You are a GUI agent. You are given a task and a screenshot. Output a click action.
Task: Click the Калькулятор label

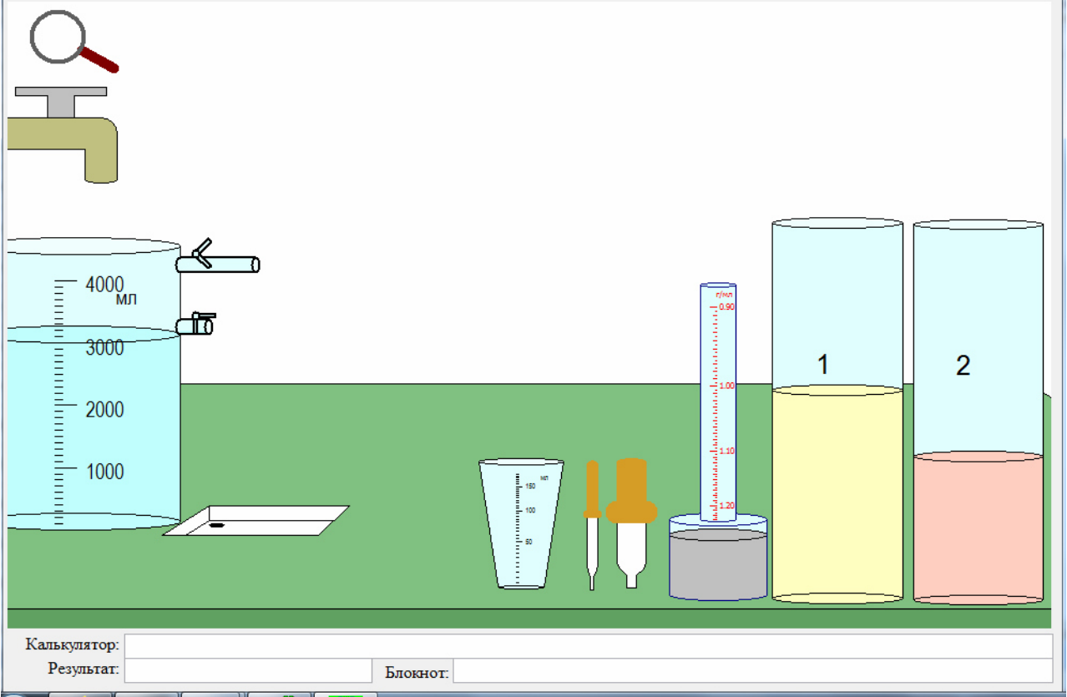73,644
